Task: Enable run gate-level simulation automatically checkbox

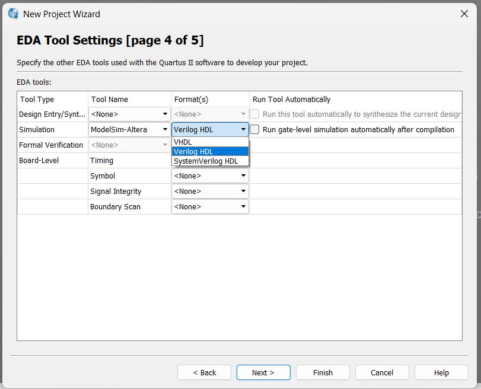Action: tap(254, 129)
